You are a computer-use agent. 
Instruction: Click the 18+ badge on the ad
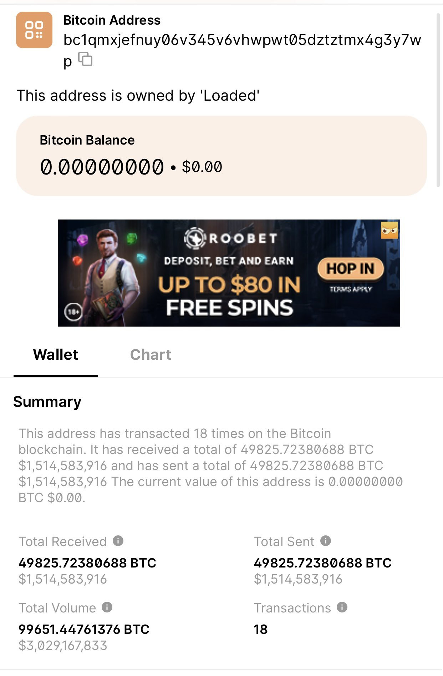[x=73, y=312]
